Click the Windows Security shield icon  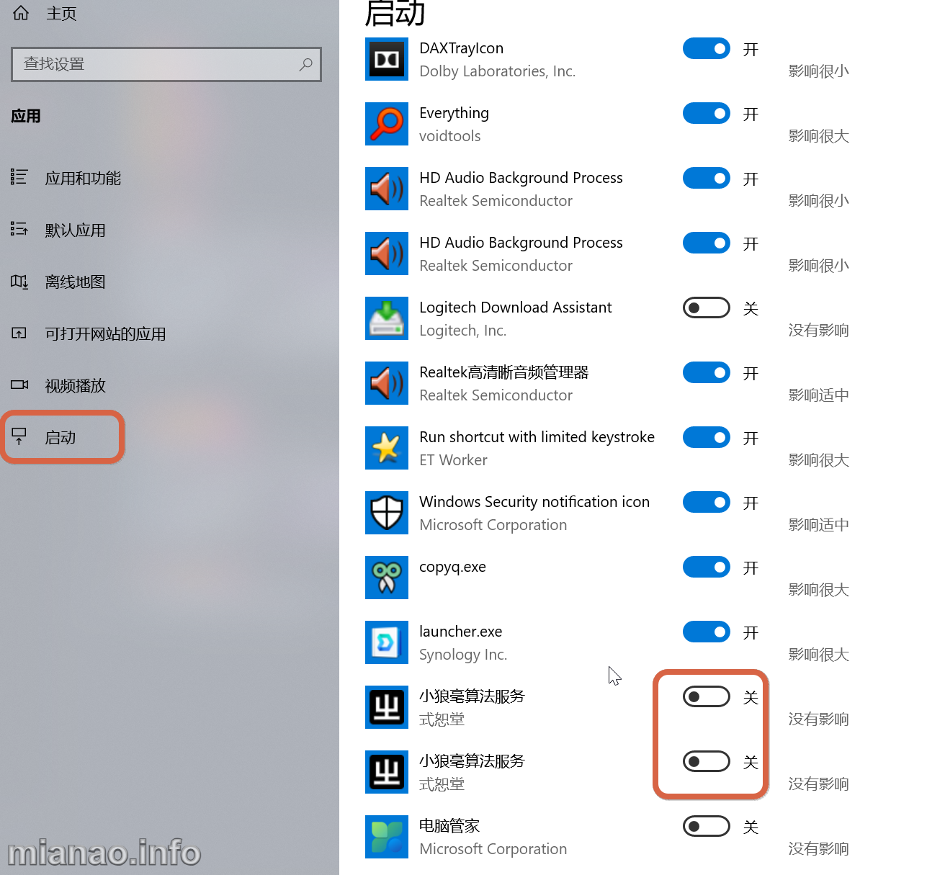(x=387, y=513)
